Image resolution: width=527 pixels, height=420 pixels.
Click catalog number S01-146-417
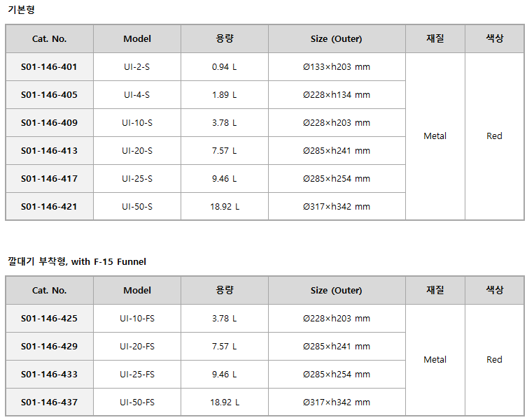[x=50, y=178]
